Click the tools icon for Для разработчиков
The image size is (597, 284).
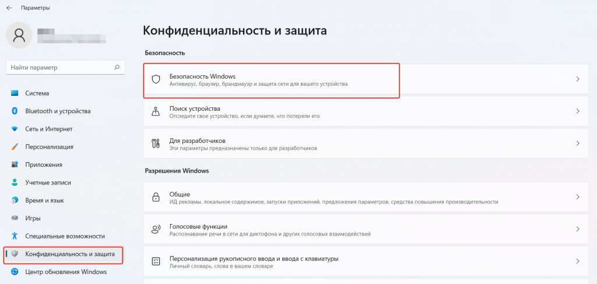[x=155, y=143]
